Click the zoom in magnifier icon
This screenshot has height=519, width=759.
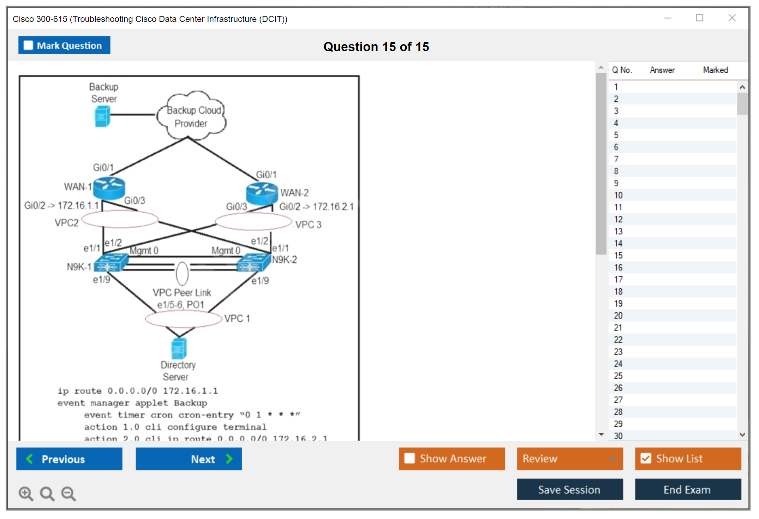[26, 493]
